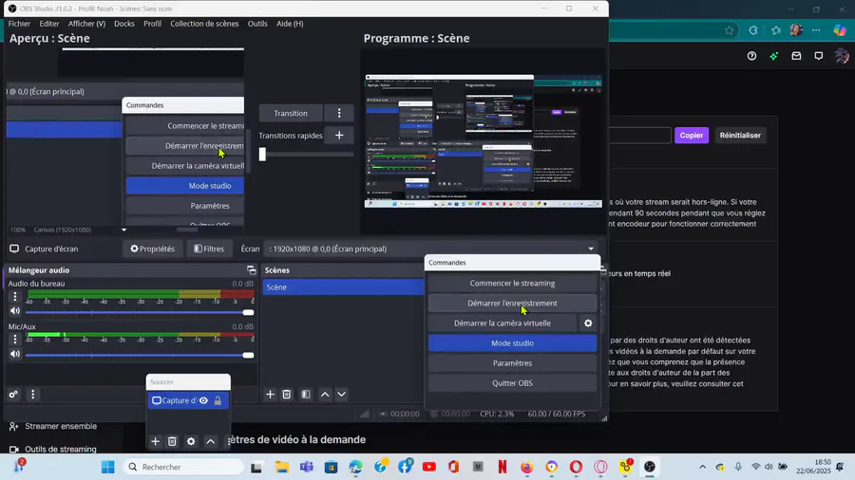Open the Editer menu
The width and height of the screenshot is (855, 480).
tap(49, 24)
